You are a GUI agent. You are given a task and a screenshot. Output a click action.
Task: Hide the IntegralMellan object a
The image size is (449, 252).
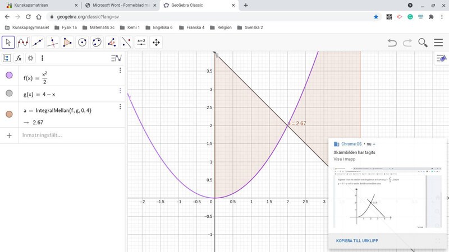(x=9, y=114)
